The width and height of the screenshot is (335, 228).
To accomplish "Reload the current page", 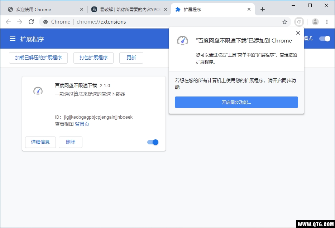I will coord(31,22).
